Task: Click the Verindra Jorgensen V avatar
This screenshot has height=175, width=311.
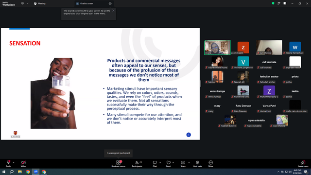Action: pos(243,62)
